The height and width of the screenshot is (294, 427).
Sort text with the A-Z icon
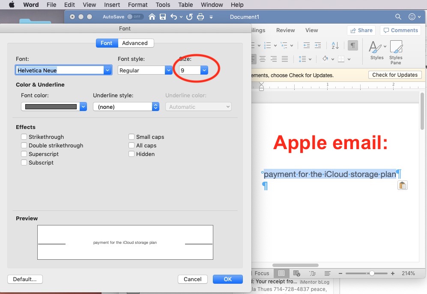(x=335, y=45)
